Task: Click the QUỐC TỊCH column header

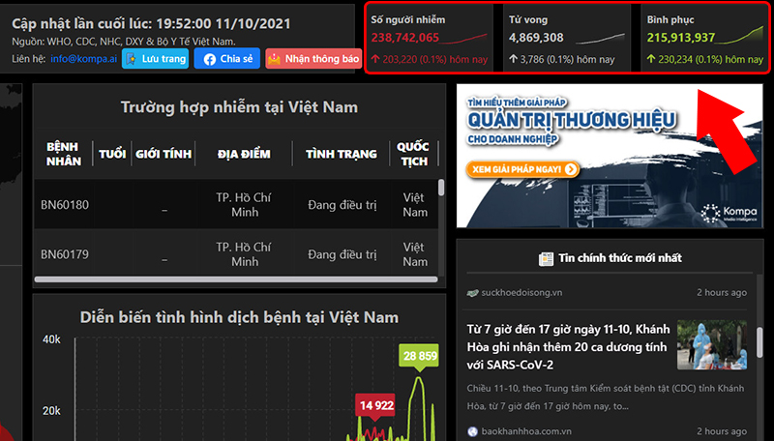Action: (414, 154)
